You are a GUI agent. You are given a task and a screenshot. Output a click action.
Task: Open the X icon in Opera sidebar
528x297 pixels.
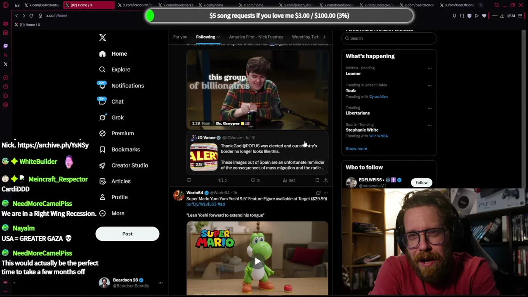pyautogui.click(x=5, y=64)
